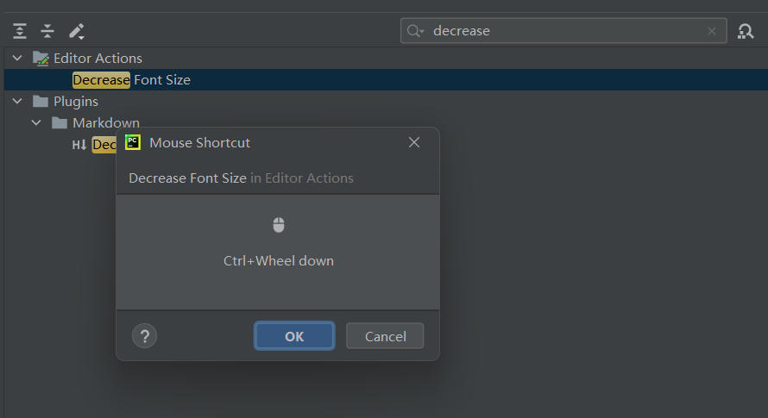Click the PyCharm logo in dialog title
The width and height of the screenshot is (768, 418).
coord(133,142)
